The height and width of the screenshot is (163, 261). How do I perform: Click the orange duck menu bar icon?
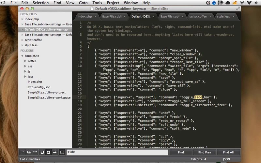(x=235, y=3)
